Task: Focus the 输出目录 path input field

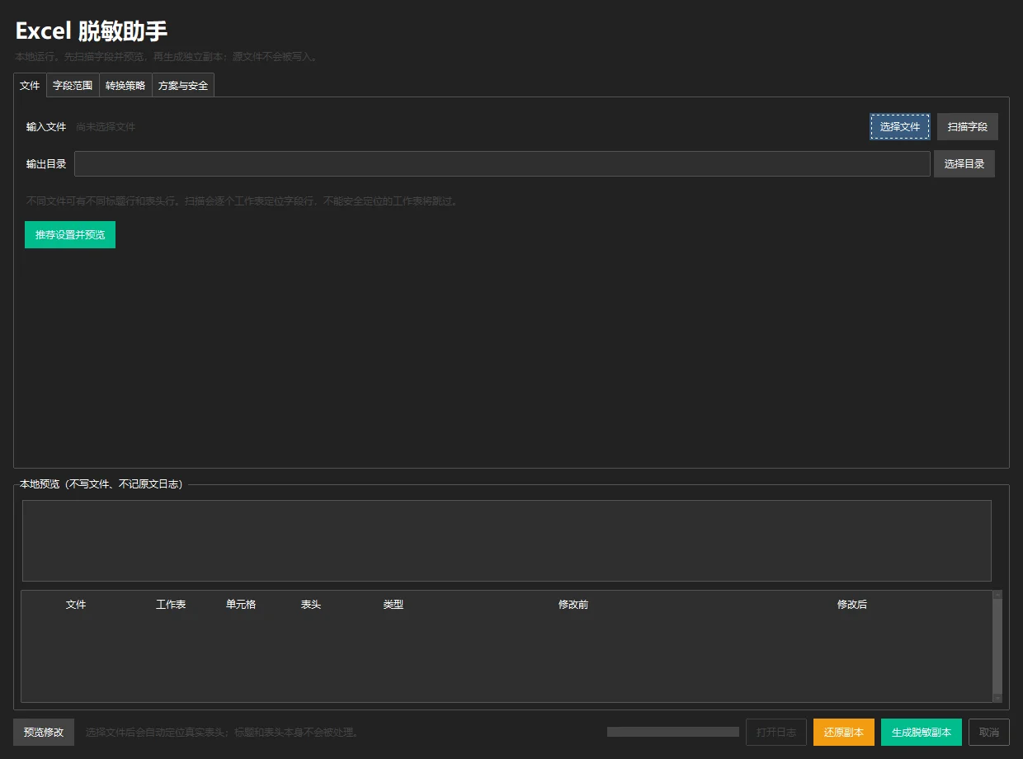Action: tap(502, 164)
